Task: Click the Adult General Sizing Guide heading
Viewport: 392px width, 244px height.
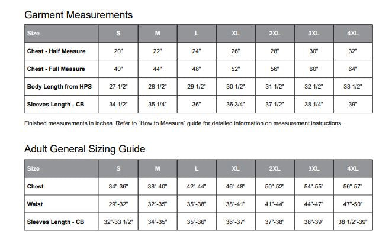Action: 85,149
